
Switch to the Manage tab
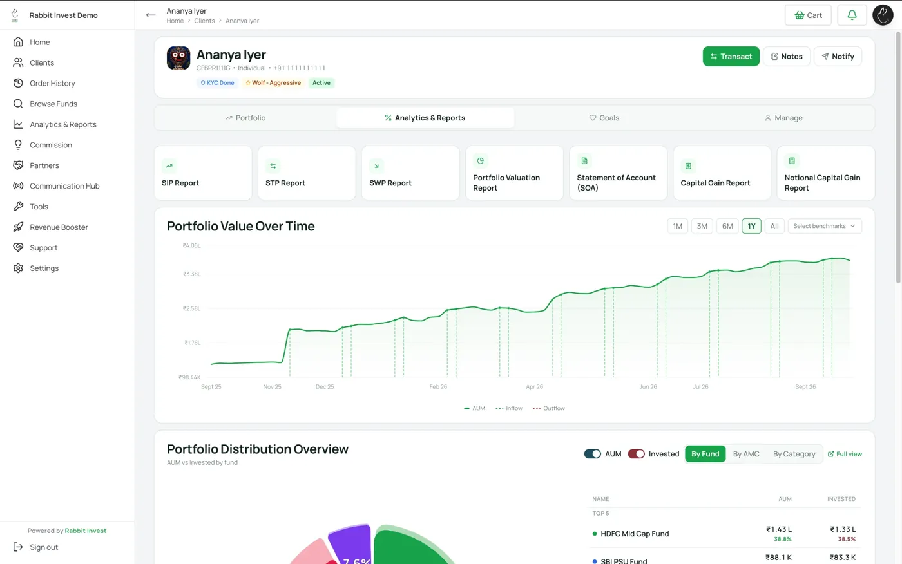pos(783,118)
